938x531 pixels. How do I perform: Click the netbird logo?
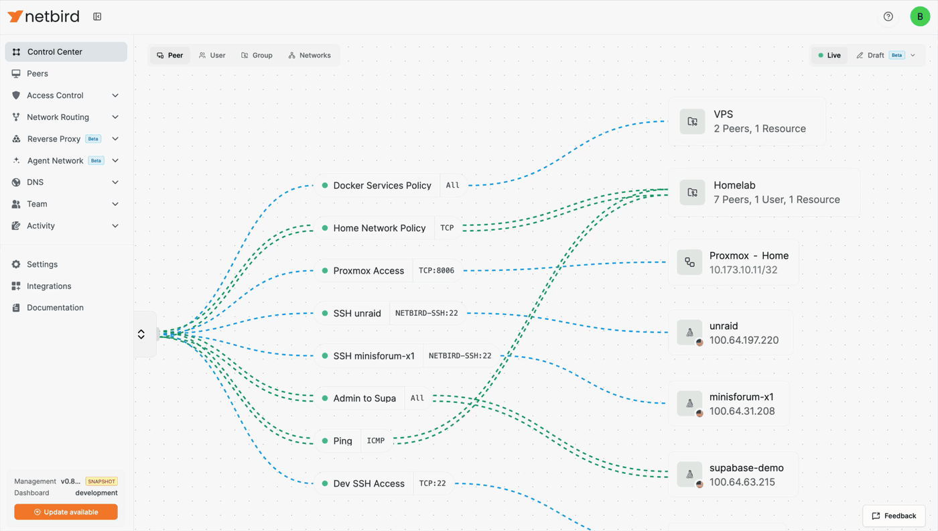pyautogui.click(x=44, y=17)
